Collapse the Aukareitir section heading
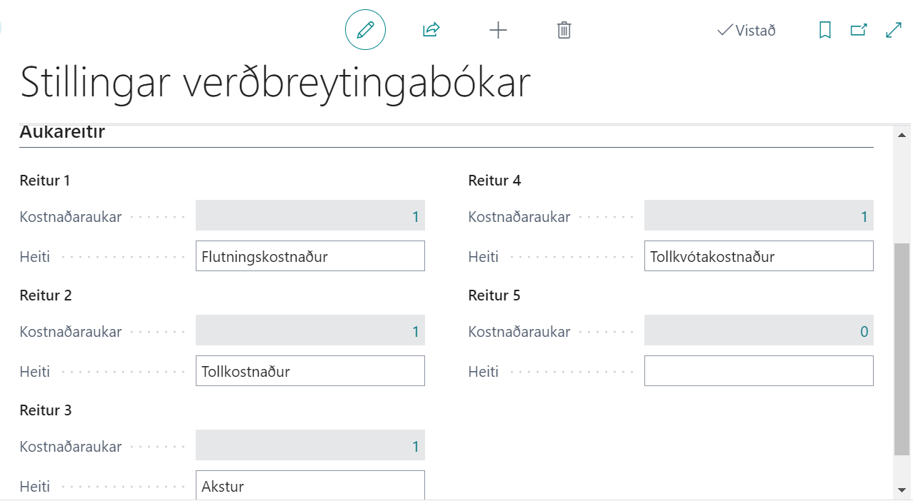913x501 pixels. 63,133
